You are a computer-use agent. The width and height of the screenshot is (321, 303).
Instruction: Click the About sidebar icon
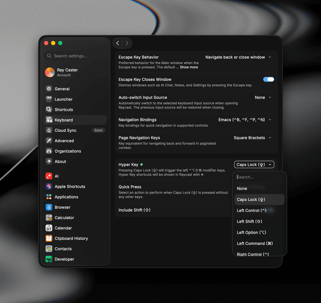click(49, 161)
